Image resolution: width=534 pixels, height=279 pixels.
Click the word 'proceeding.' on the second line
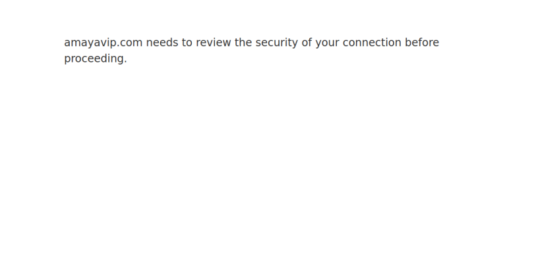tap(96, 59)
